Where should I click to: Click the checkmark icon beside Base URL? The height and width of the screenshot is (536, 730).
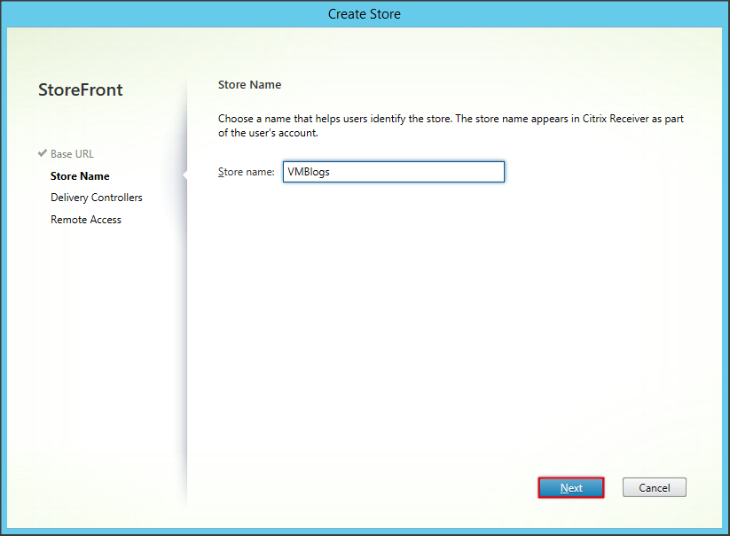pos(42,153)
